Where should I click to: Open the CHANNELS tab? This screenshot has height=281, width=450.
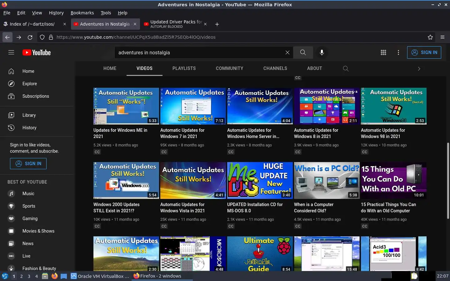(x=275, y=68)
